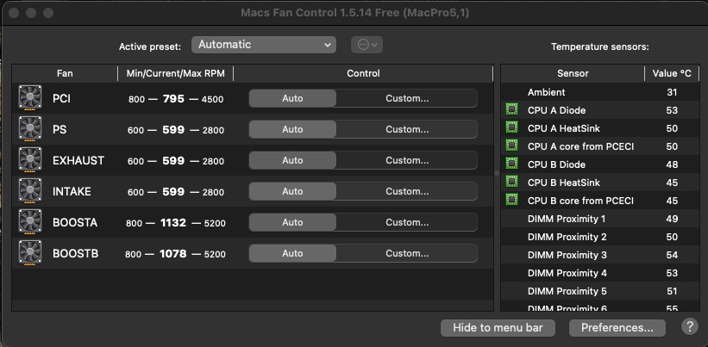Select the CPU B Diode sensor label
The width and height of the screenshot is (708, 347).
556,164
